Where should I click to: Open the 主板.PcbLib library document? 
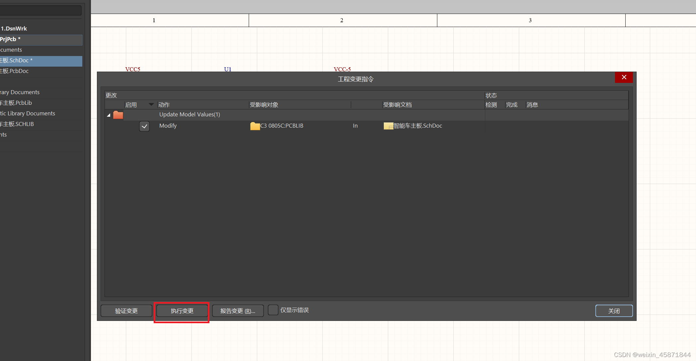click(16, 103)
